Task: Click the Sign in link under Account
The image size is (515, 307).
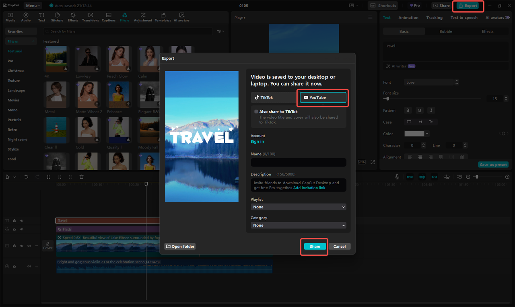Action: click(x=257, y=141)
